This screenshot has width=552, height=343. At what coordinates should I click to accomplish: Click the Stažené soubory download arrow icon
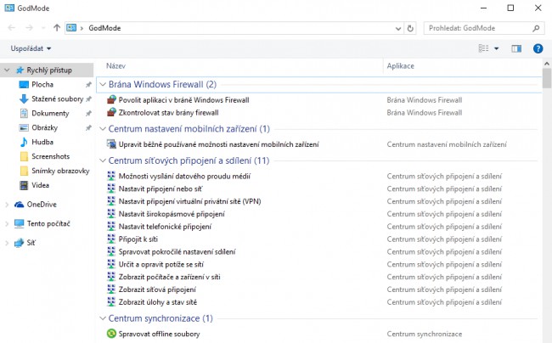pyautogui.click(x=24, y=98)
